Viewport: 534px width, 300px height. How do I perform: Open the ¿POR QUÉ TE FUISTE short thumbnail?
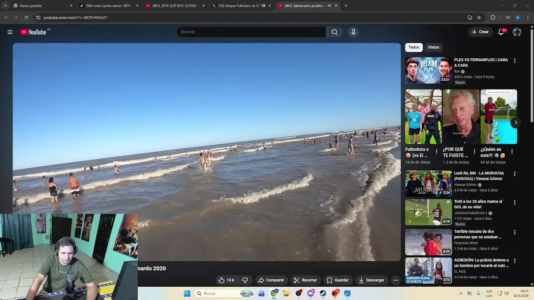pos(461,117)
